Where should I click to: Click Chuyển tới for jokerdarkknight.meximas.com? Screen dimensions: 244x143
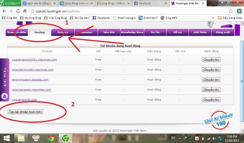point(211,70)
